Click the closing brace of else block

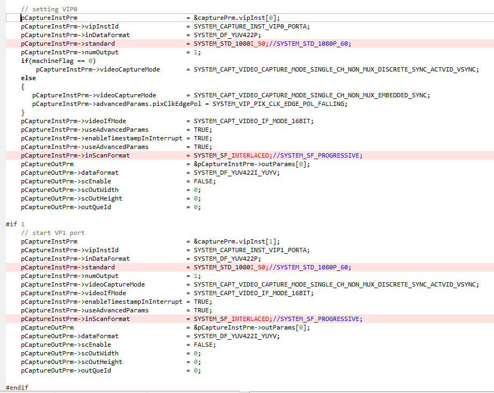coord(23,112)
